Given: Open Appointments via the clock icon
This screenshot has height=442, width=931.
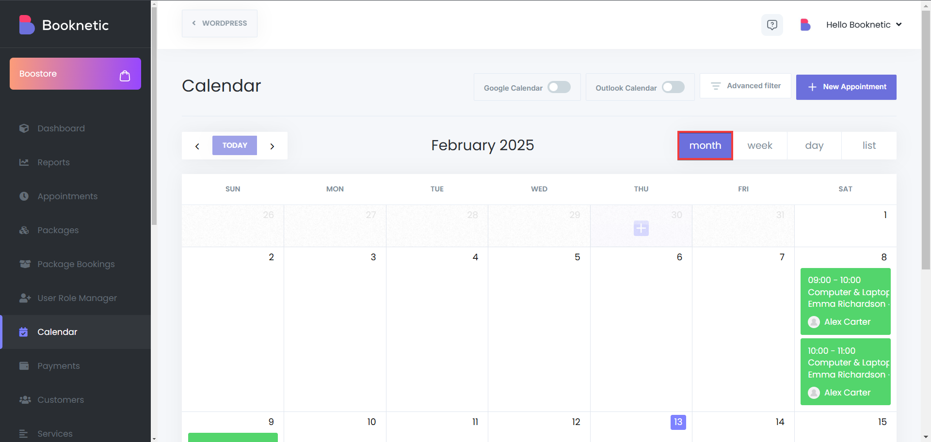Looking at the screenshot, I should (x=24, y=196).
